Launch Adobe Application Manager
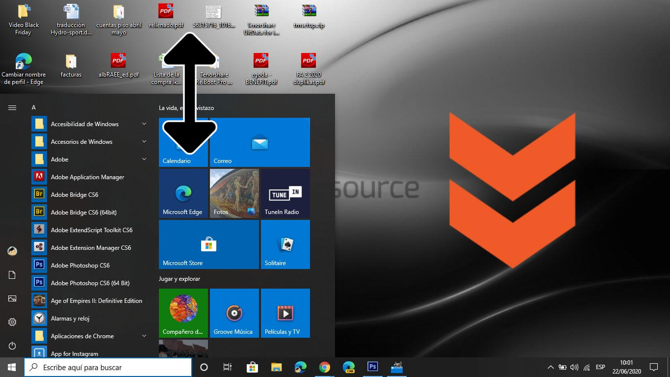Image resolution: width=670 pixels, height=377 pixels. pos(89,177)
